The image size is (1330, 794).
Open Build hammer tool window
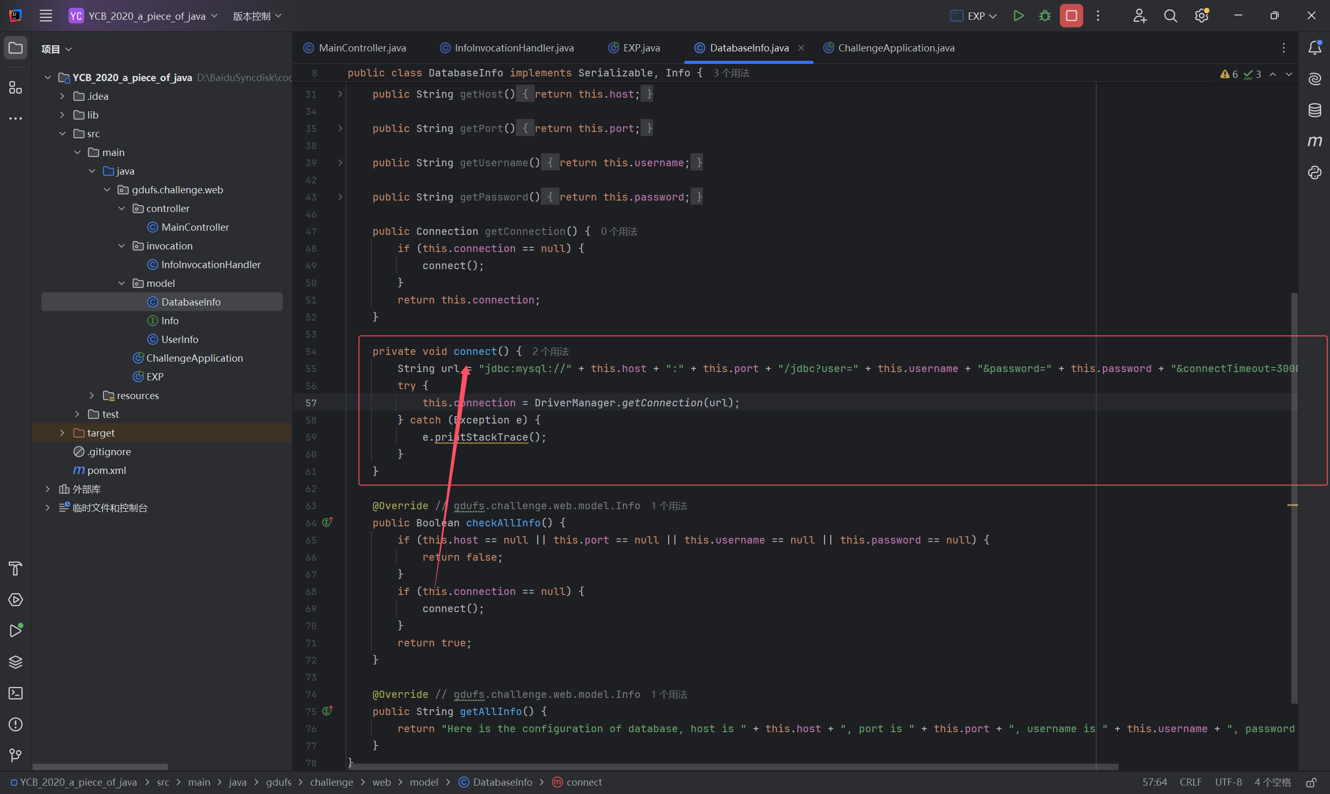[x=16, y=568]
